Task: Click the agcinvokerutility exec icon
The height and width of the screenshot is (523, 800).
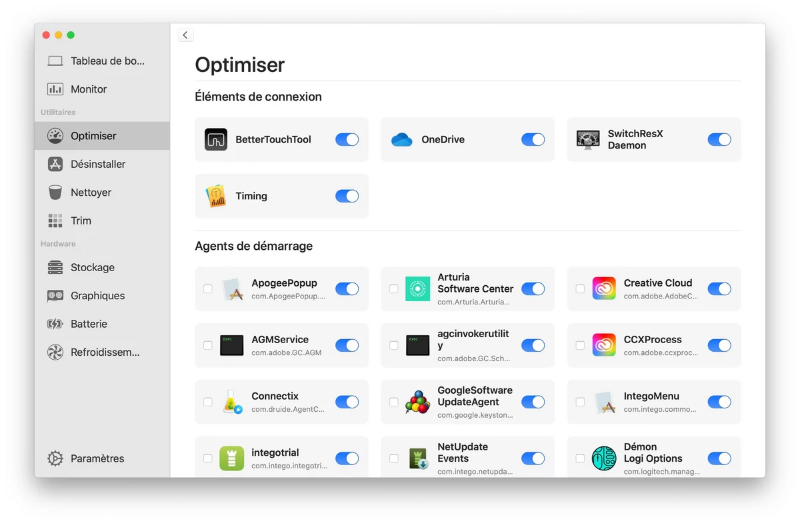Action: [418, 345]
